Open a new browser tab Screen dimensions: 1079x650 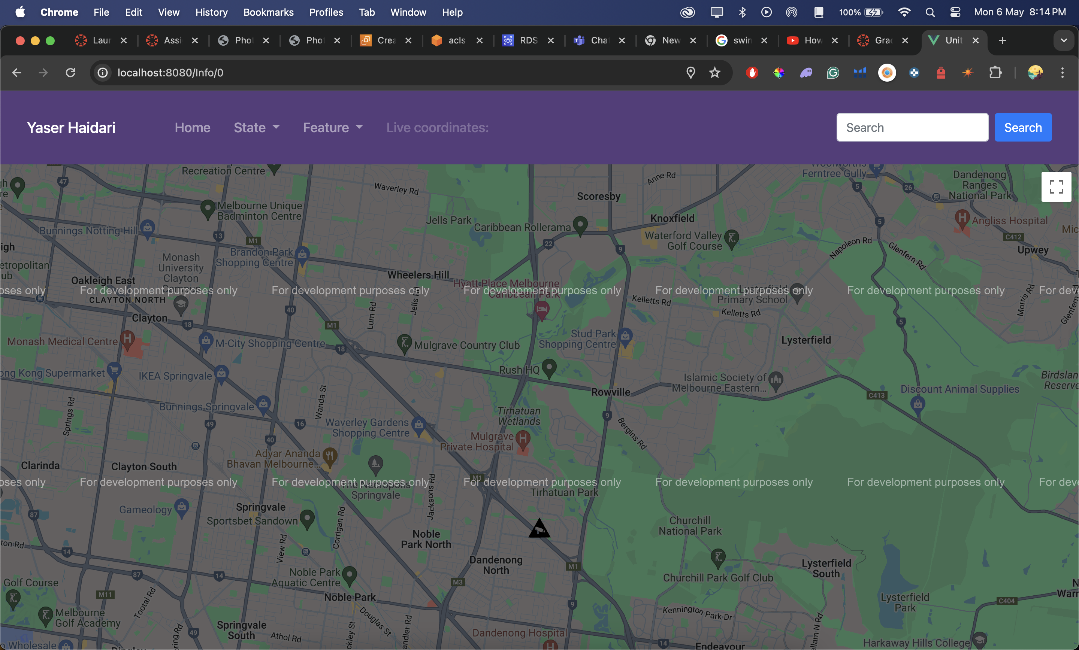tap(1002, 41)
